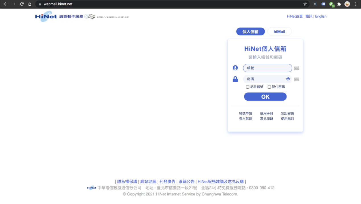Select the 個人信箱 tab
Screen dimensions: 361x204
pos(251,32)
